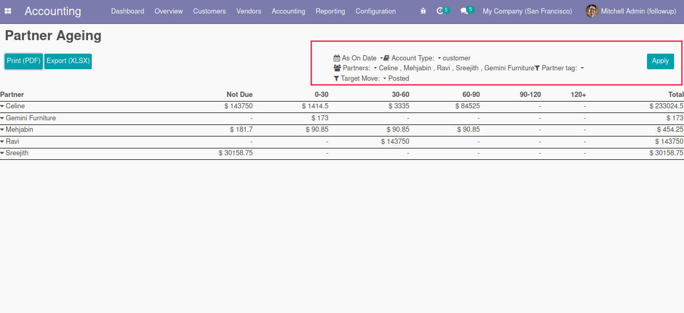The width and height of the screenshot is (684, 313).
Task: Open activities clock icon with badge
Action: pos(443,10)
